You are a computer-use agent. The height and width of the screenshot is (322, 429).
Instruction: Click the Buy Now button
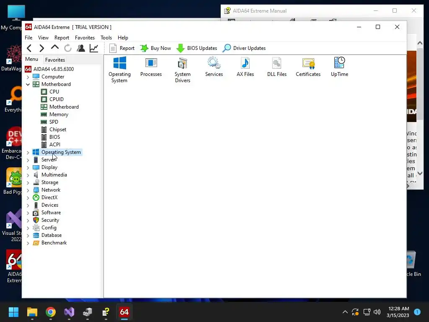(x=155, y=48)
